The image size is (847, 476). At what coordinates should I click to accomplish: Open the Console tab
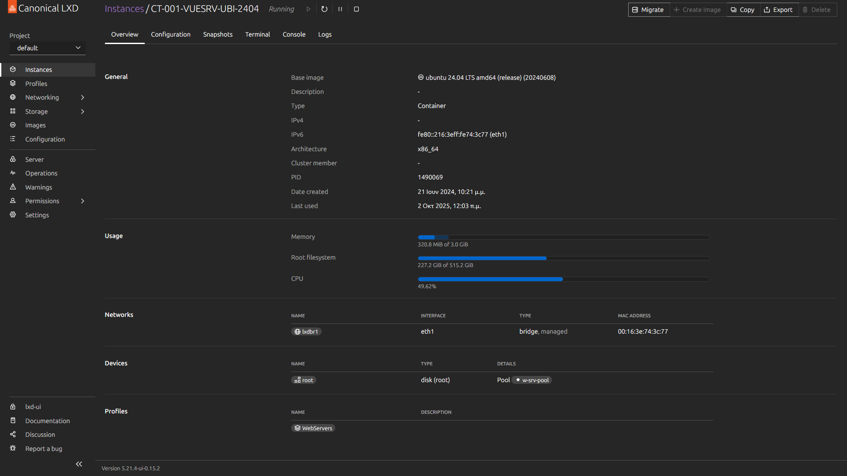(294, 34)
